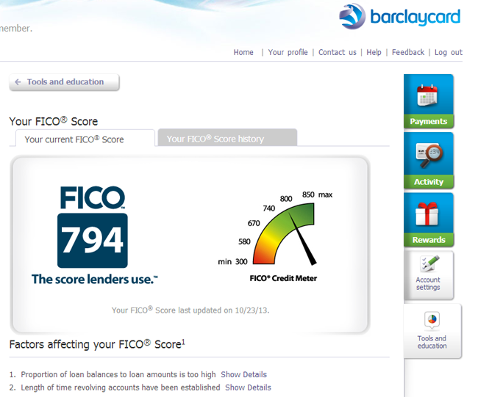Open Payments via the calendar icon
This screenshot has width=478, height=397.
427,95
